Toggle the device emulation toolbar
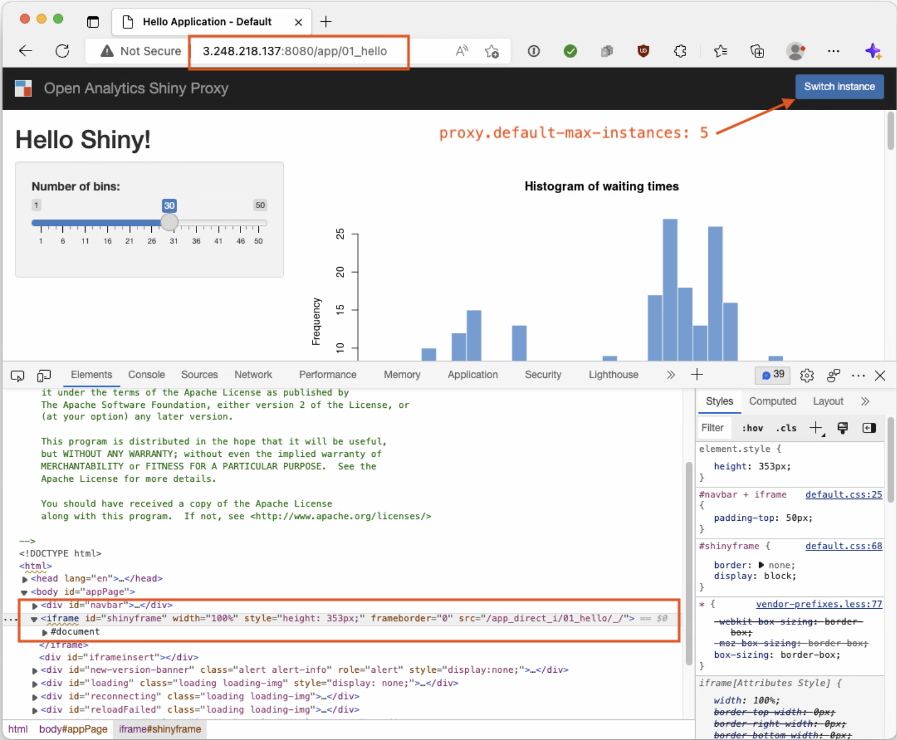 point(44,376)
